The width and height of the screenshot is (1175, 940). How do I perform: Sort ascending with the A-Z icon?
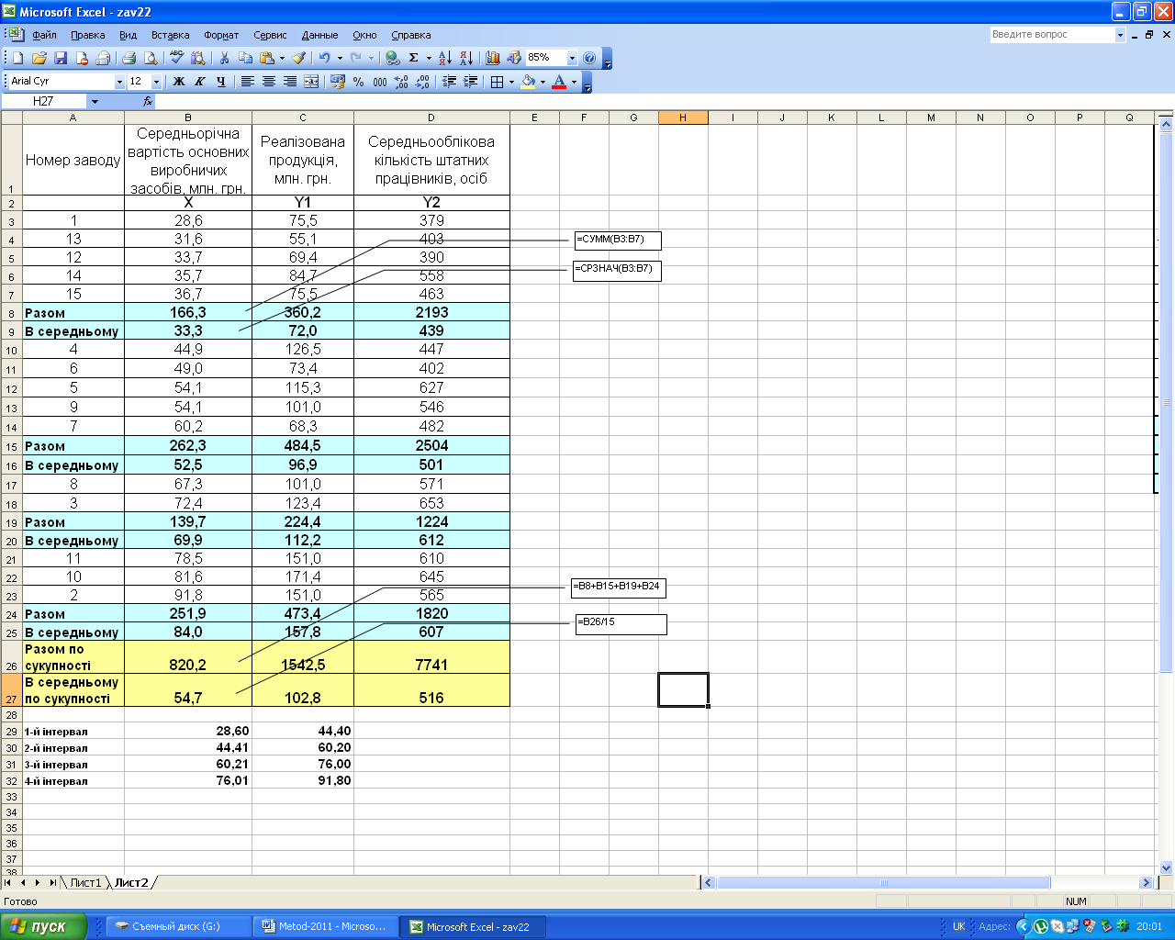point(445,58)
